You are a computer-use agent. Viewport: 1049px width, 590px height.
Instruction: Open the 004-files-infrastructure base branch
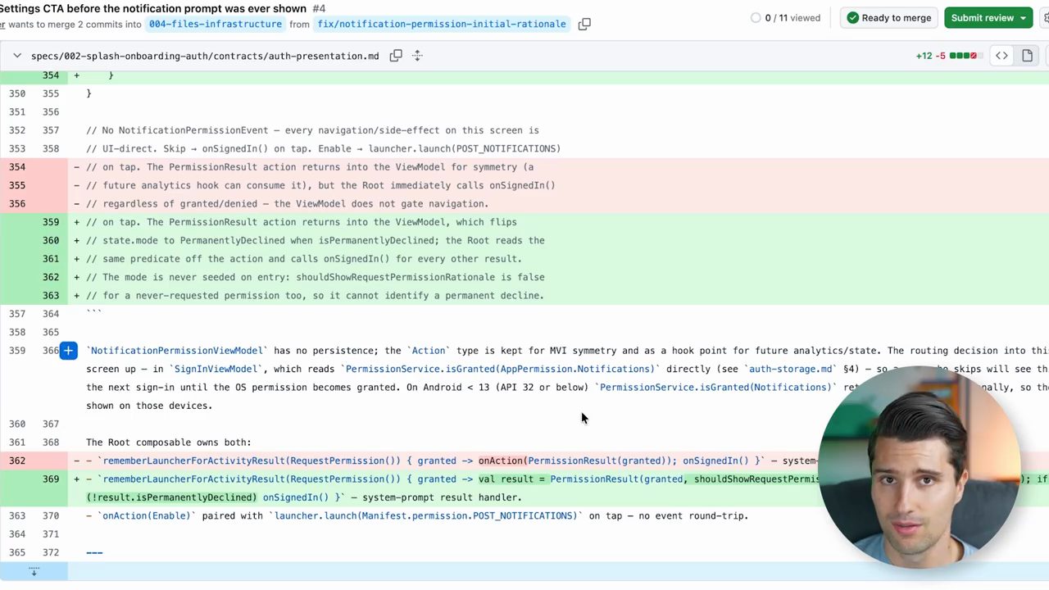pos(216,24)
